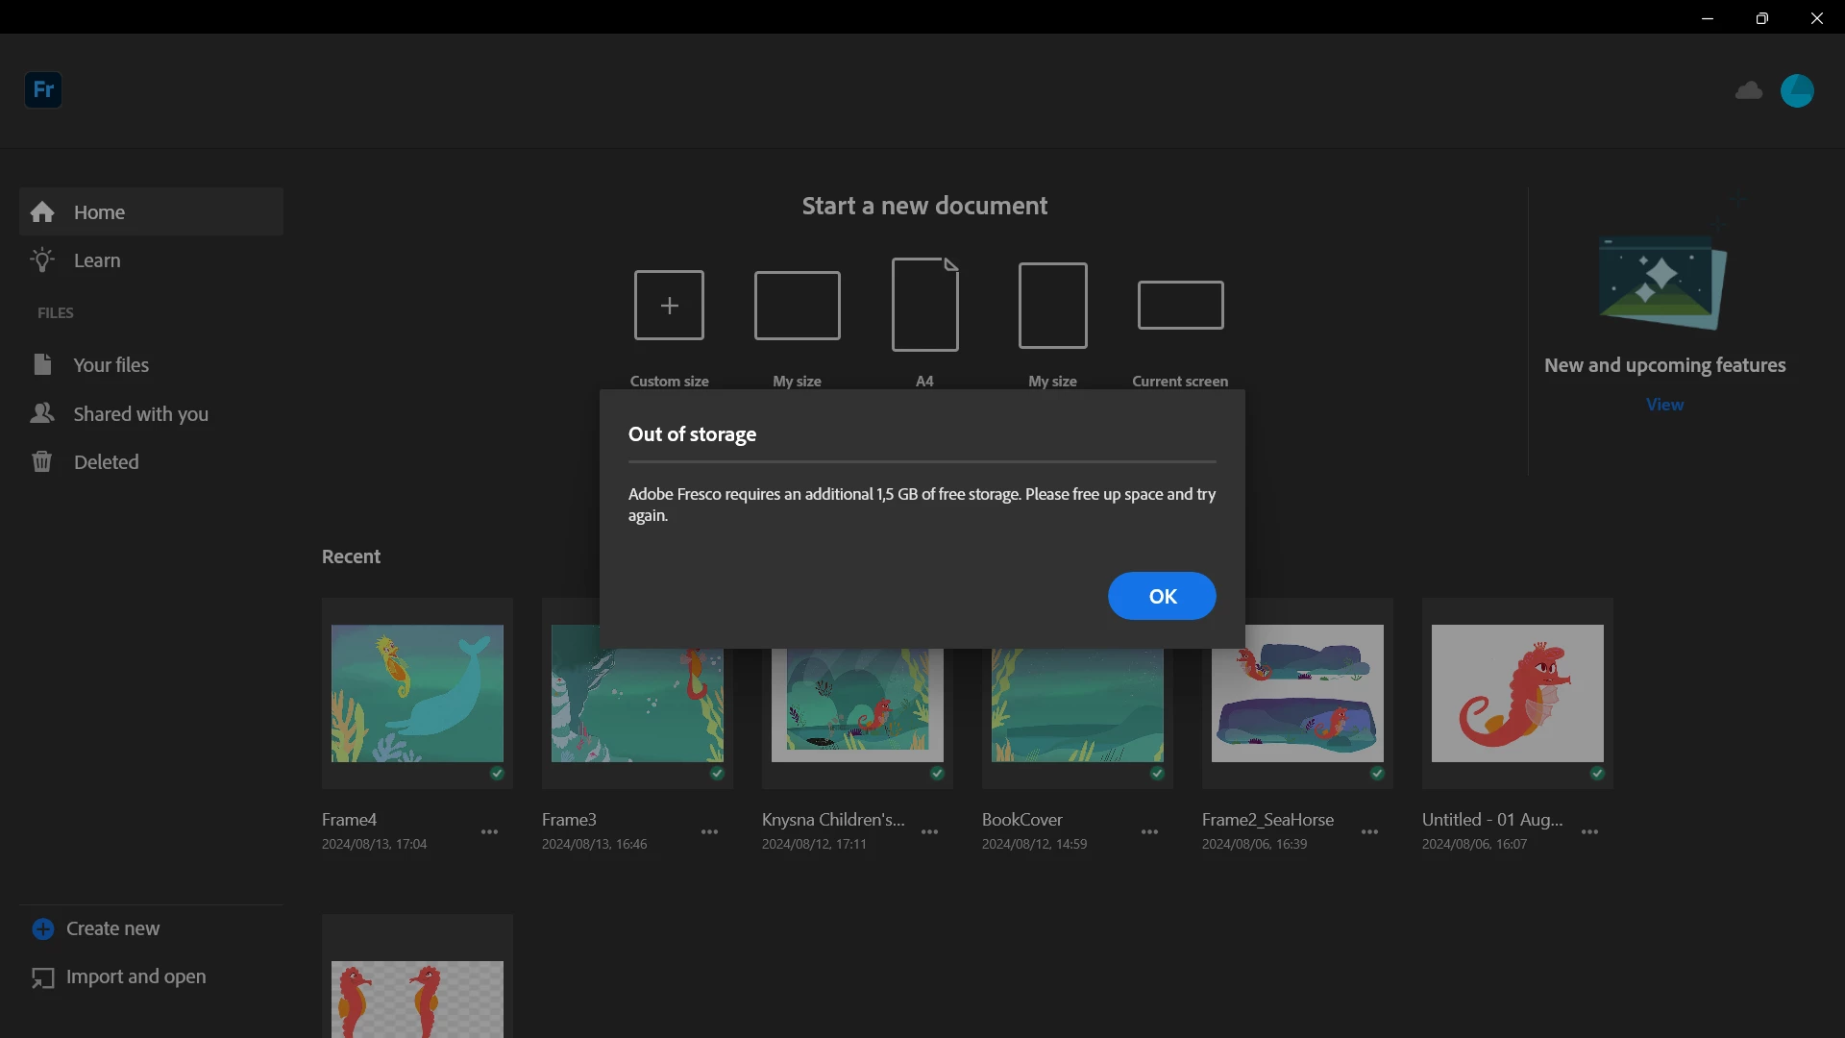Click the Create new plus icon

point(43,928)
